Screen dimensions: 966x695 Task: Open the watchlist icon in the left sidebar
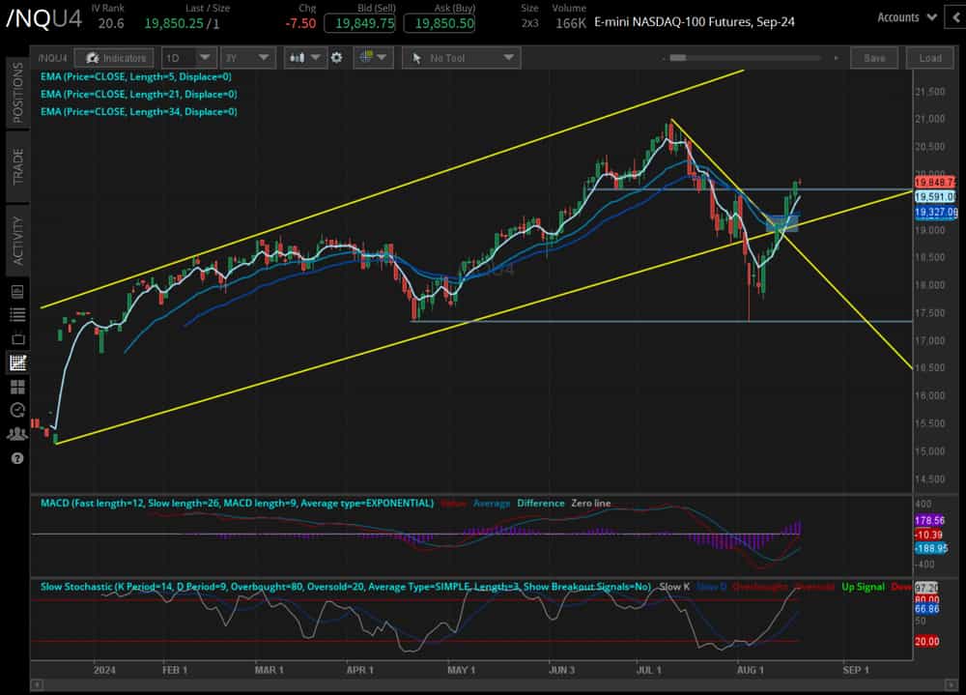click(15, 313)
